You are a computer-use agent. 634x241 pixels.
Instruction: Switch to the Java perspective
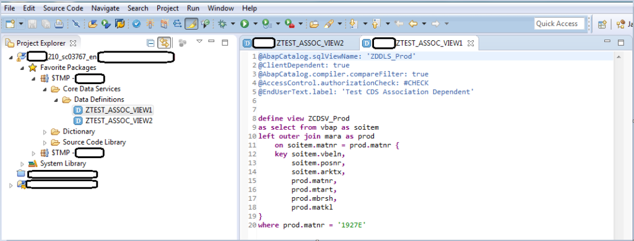[x=625, y=24]
